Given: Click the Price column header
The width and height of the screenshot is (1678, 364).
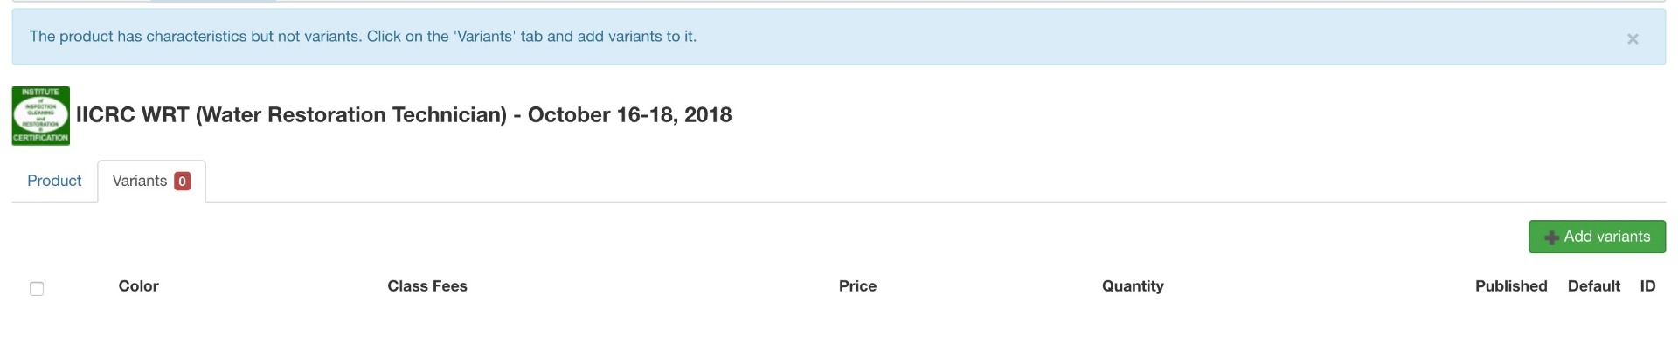Looking at the screenshot, I should click(x=857, y=286).
